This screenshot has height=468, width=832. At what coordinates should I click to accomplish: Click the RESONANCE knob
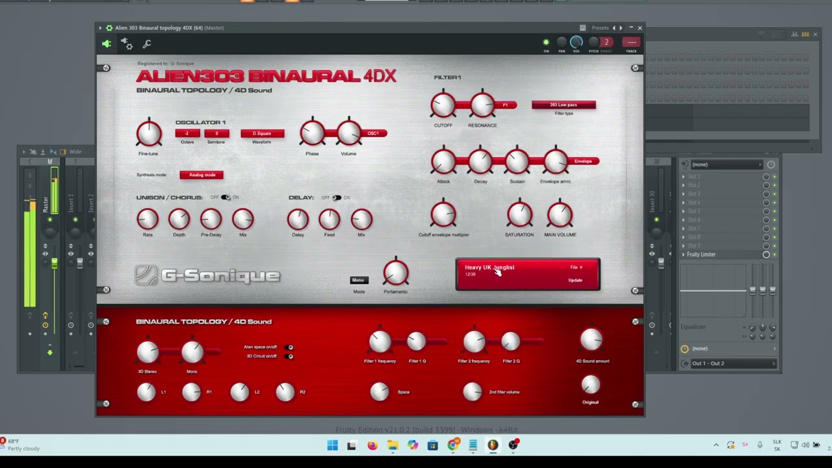(482, 105)
